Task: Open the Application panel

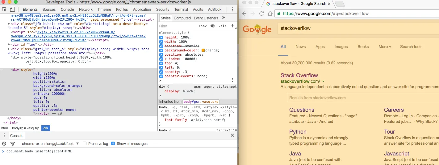Action: pyautogui.click(x=142, y=10)
